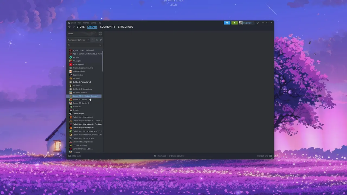
Task: Click the Apex Legends game icon
Action: (x=71, y=64)
